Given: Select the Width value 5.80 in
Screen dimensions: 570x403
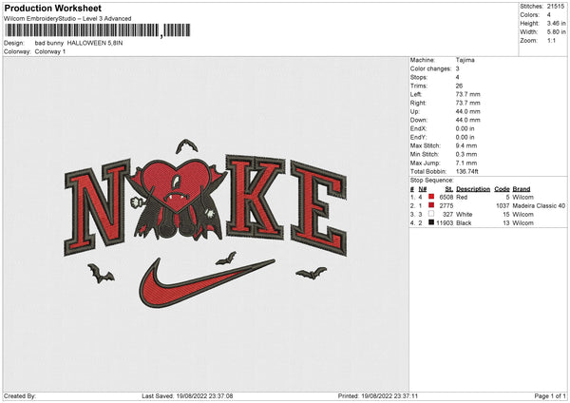Looking at the screenshot, I should (x=556, y=32).
